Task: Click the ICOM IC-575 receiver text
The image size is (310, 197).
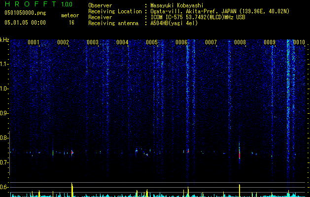Action: [x=198, y=17]
